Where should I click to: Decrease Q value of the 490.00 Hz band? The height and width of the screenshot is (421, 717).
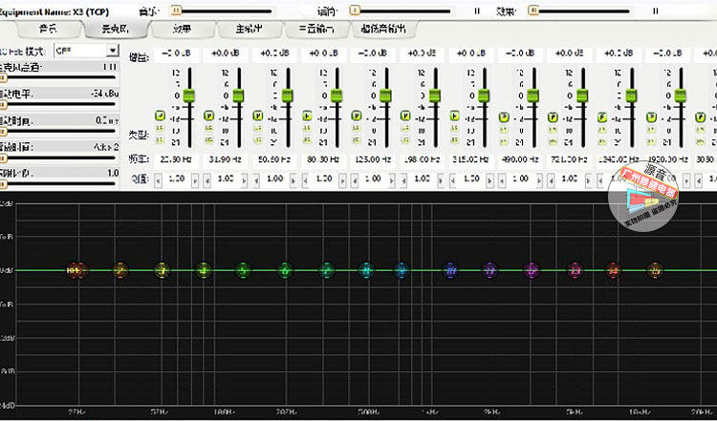[502, 180]
